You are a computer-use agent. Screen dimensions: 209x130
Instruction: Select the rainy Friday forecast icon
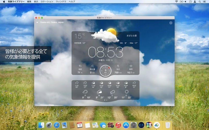(99, 92)
